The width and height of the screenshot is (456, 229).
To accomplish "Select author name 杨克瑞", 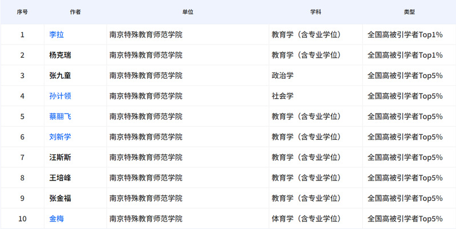I will pos(60,55).
